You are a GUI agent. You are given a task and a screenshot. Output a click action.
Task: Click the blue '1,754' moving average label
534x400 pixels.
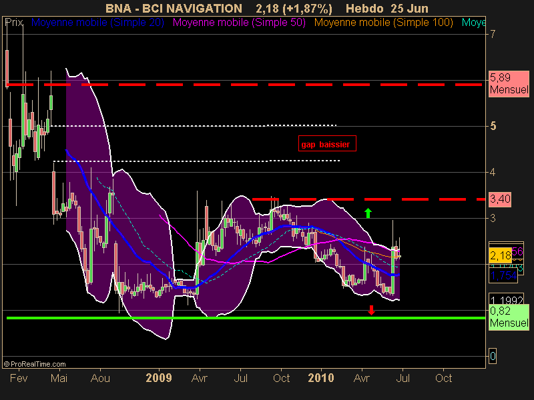(x=503, y=275)
